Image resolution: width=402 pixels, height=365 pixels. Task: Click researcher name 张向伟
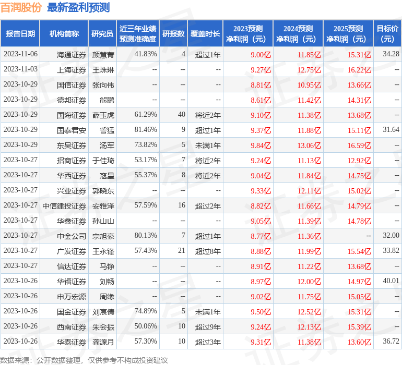click(103, 85)
